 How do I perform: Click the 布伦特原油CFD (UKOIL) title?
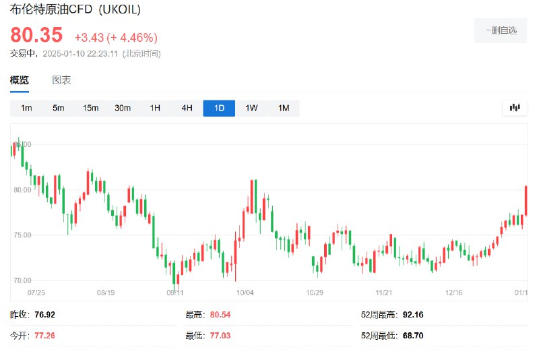[75, 9]
